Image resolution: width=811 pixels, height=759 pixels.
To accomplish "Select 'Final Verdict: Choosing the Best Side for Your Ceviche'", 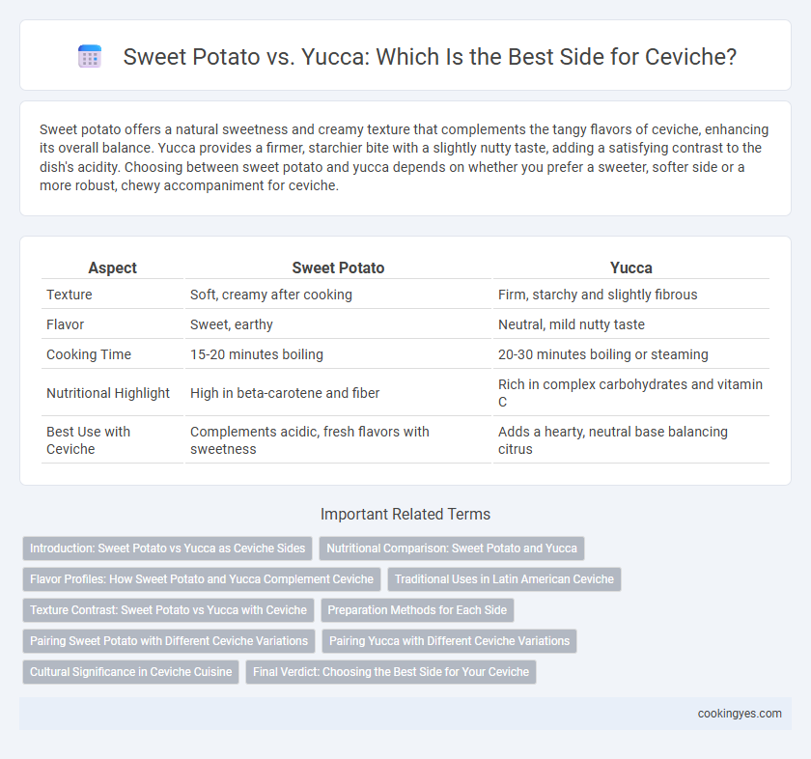I will (391, 672).
